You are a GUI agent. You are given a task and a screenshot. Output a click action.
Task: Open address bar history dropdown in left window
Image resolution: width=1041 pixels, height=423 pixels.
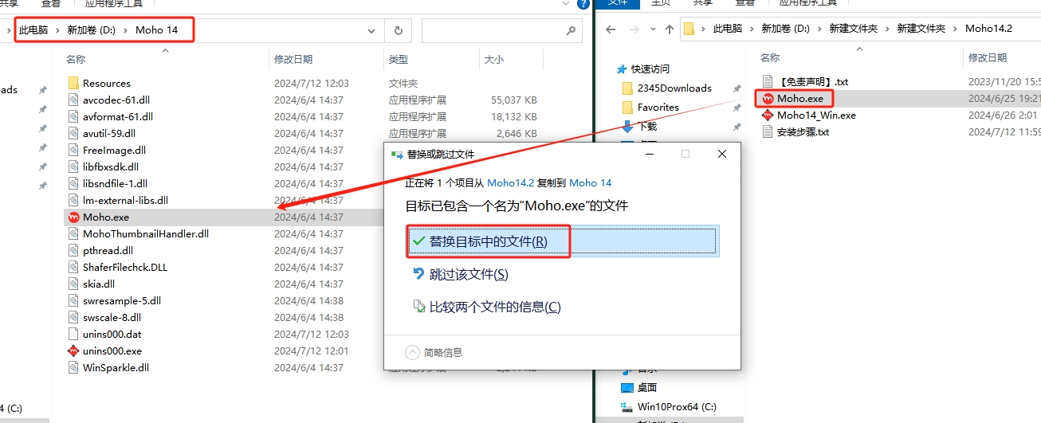pyautogui.click(x=371, y=30)
